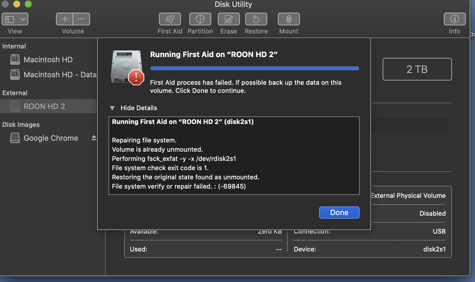Mount the selected volume

click(x=289, y=19)
